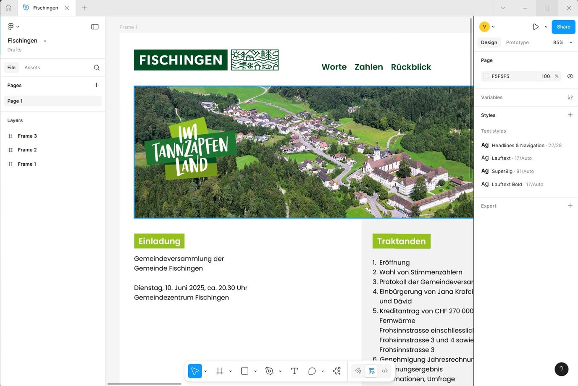Toggle page background color visibility eye
Image resolution: width=578 pixels, height=386 pixels.
pos(570,76)
